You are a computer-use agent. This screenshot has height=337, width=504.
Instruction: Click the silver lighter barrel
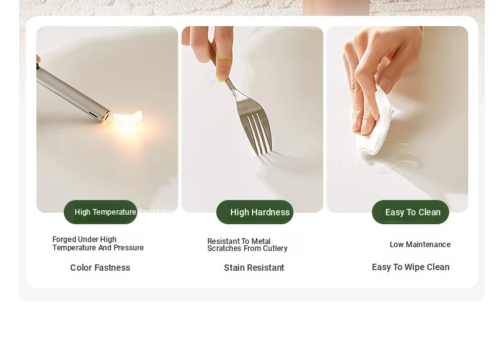[72, 93]
